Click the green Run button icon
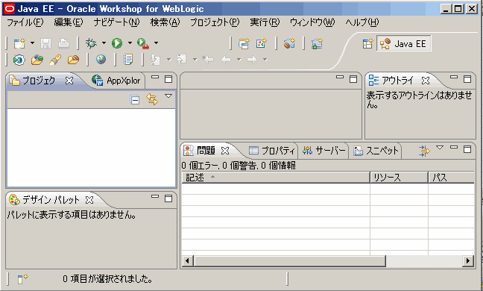This screenshot has width=483, height=291. point(117,43)
